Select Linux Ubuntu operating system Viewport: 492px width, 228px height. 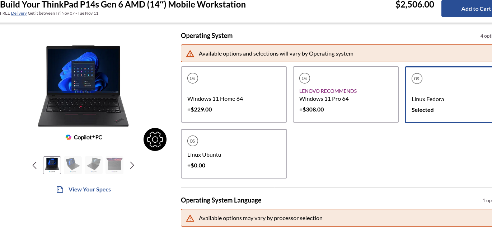click(234, 154)
